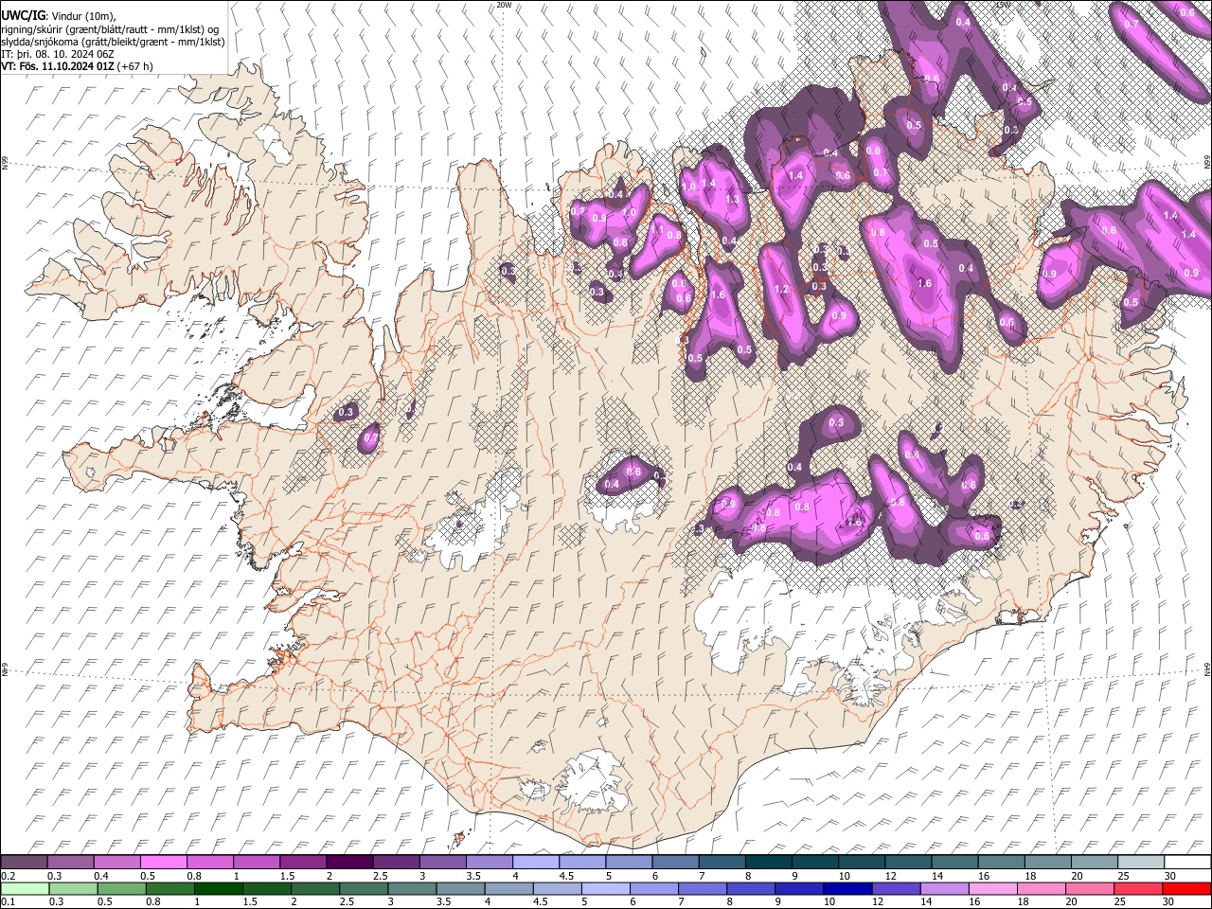Click the 'UWC/IG: Vindur (10m),' title line
This screenshot has height=909, width=1212.
click(59, 16)
